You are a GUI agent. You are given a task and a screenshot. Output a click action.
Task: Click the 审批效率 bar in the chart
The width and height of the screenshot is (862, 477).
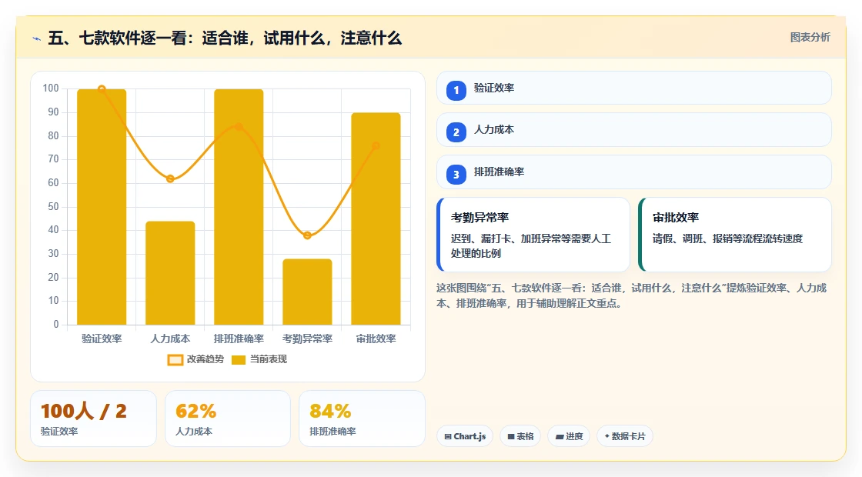tap(376, 218)
